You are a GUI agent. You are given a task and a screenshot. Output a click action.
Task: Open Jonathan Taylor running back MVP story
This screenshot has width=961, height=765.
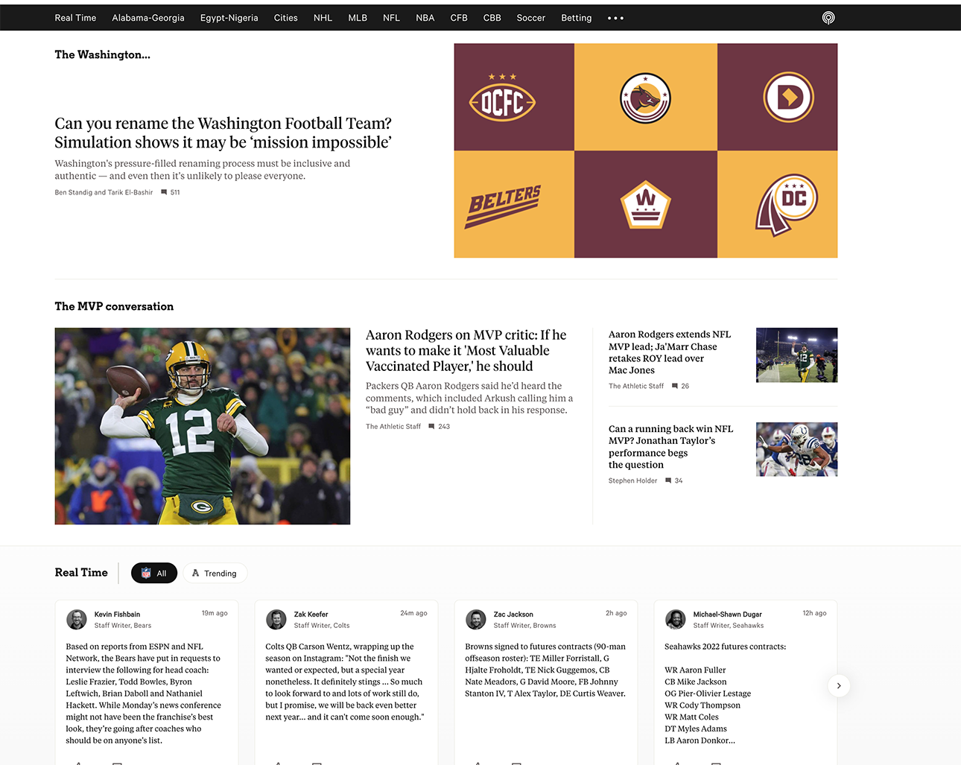point(670,446)
